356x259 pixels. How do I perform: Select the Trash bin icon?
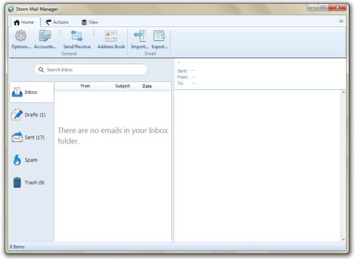17,182
